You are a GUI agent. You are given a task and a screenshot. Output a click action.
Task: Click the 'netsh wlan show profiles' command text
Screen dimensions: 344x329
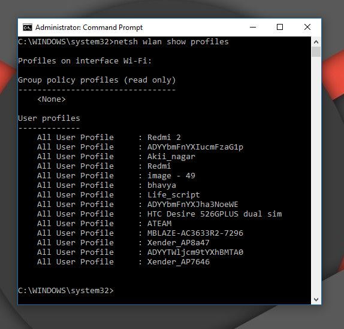coord(171,42)
